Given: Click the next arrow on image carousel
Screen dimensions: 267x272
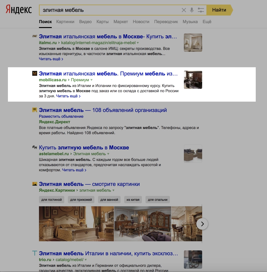Looking at the screenshot, I should (x=202, y=224).
